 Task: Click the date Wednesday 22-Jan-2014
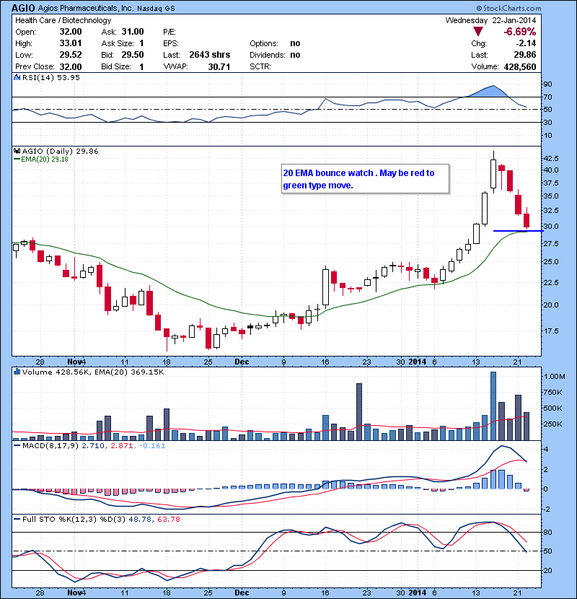point(490,20)
